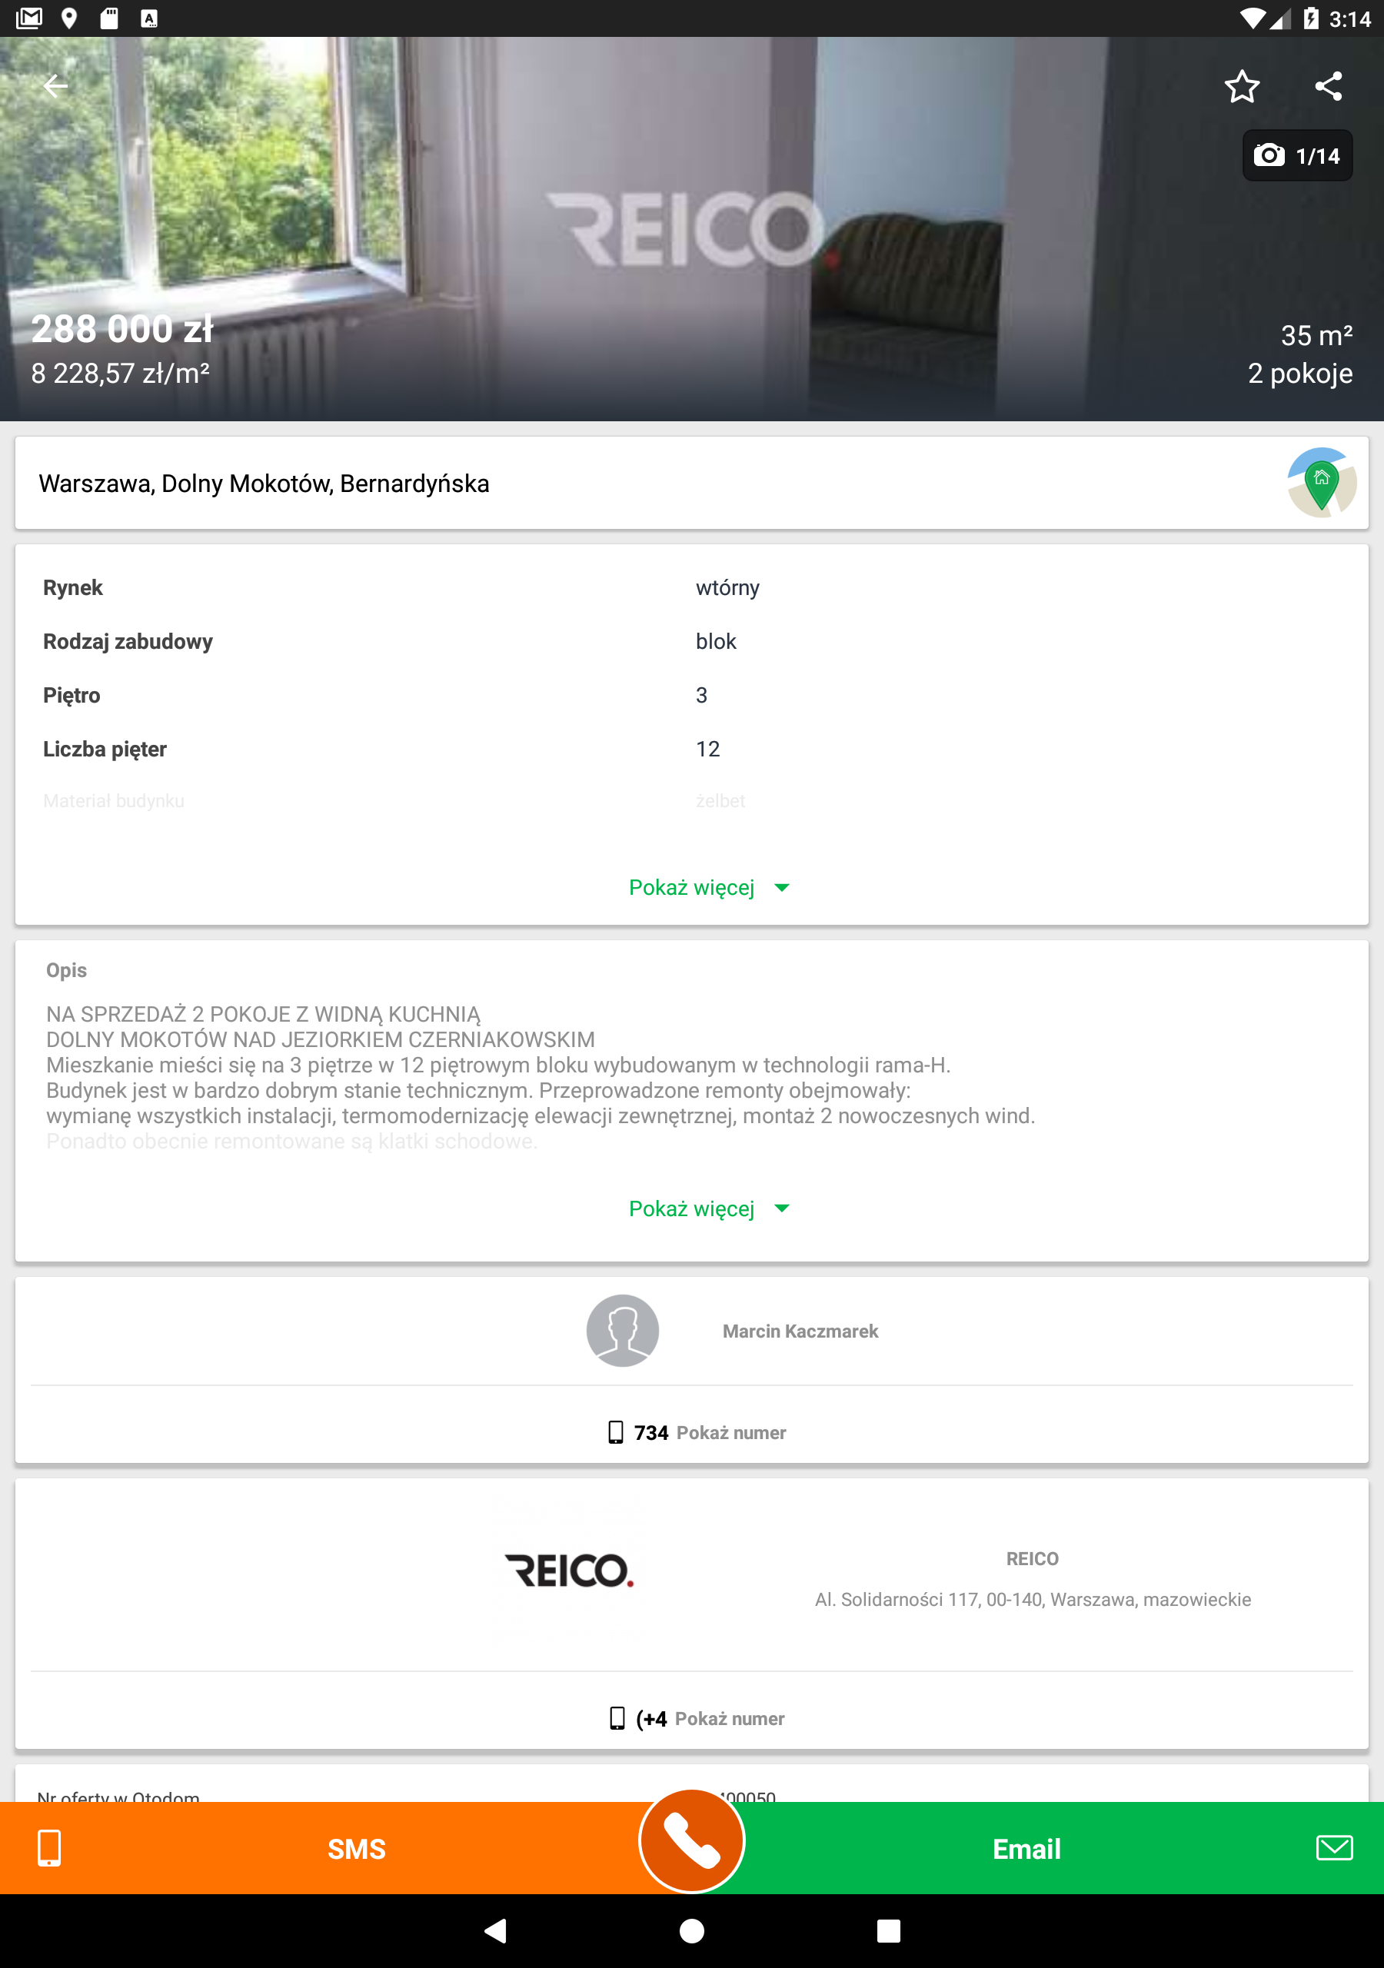Expand Opis description with Pokaż więcej
The width and height of the screenshot is (1384, 1968).
point(707,1208)
